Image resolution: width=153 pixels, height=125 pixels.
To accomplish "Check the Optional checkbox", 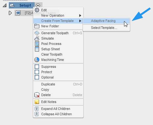I will pos(37,77).
